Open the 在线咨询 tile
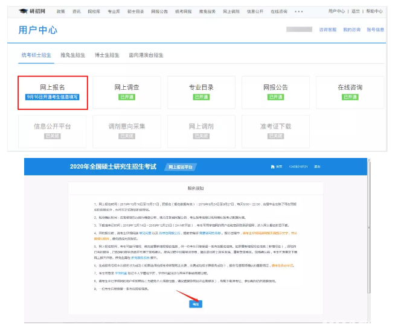Screen dimensions: 401x334 point(350,92)
